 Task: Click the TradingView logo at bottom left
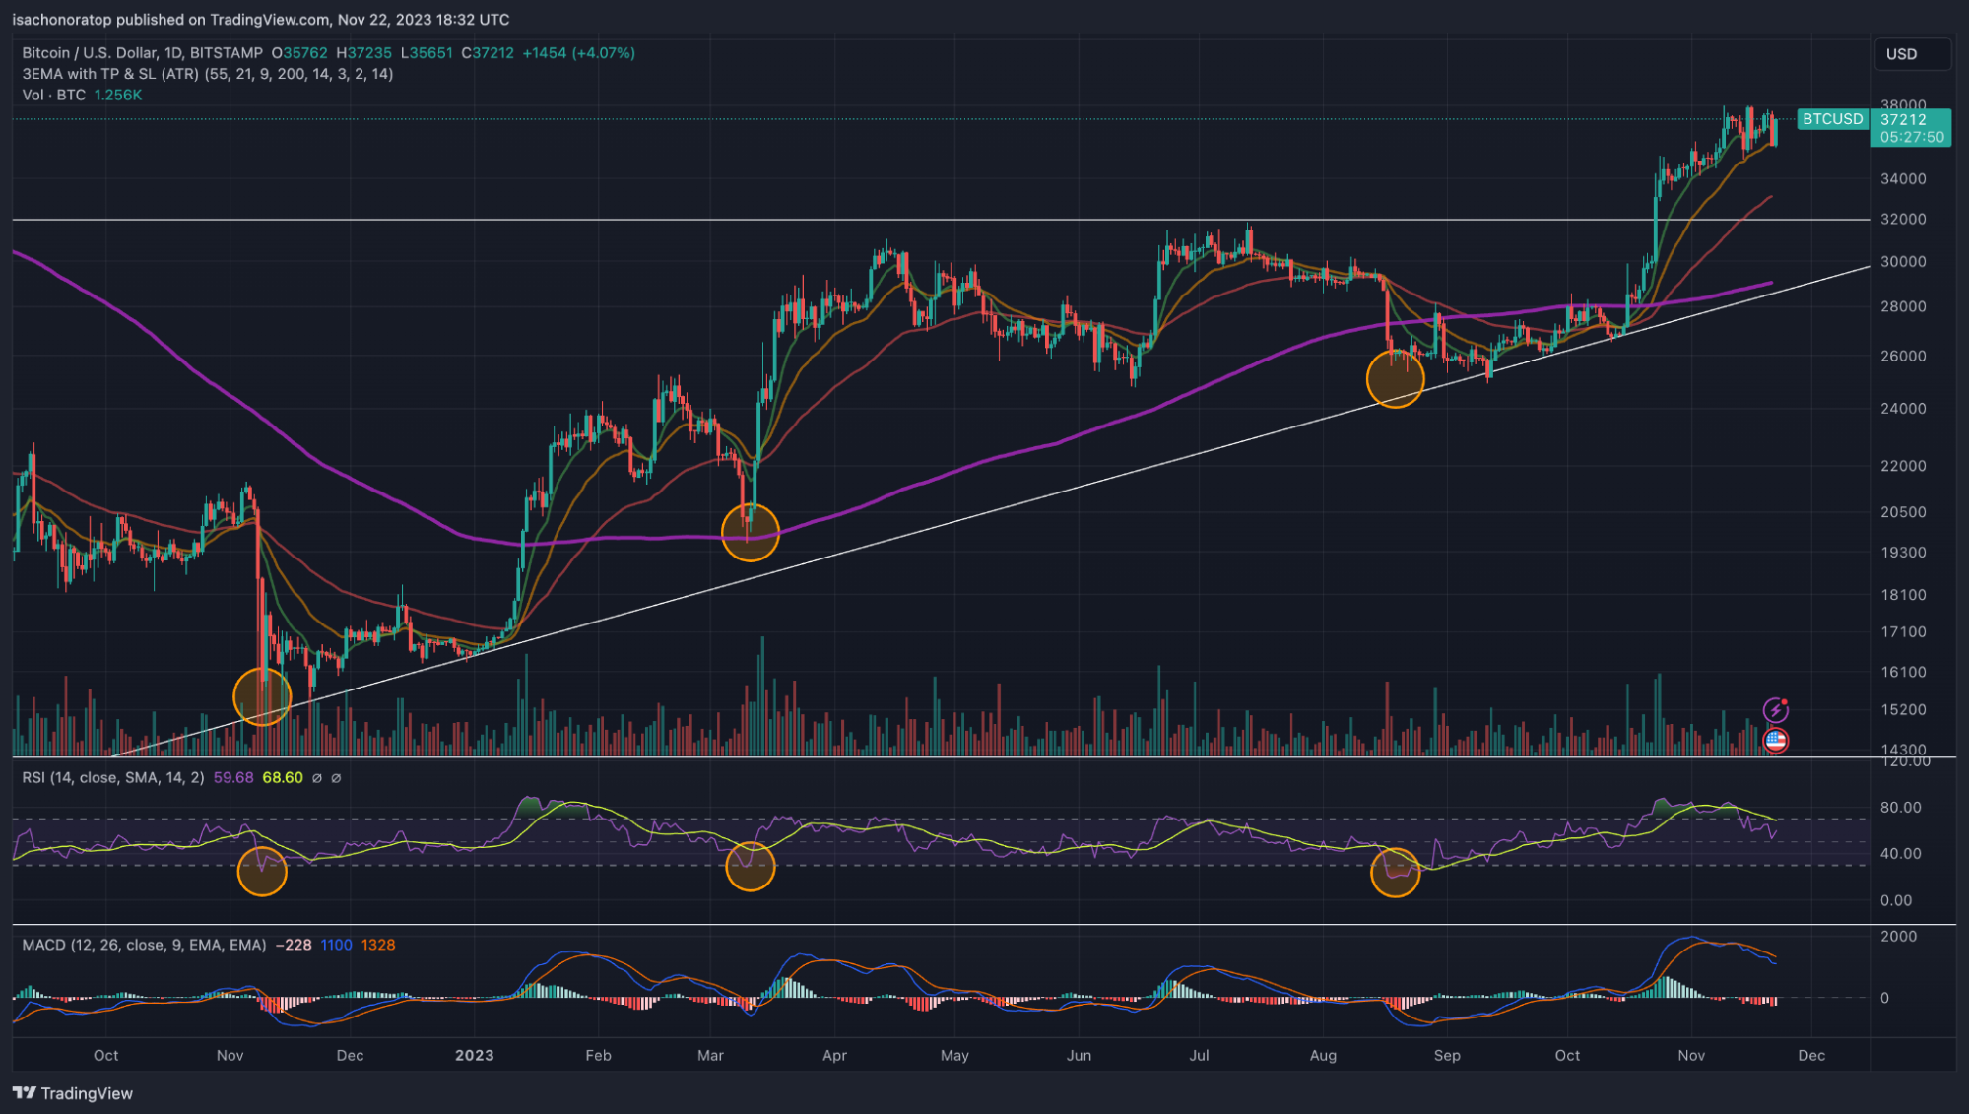click(x=73, y=1093)
